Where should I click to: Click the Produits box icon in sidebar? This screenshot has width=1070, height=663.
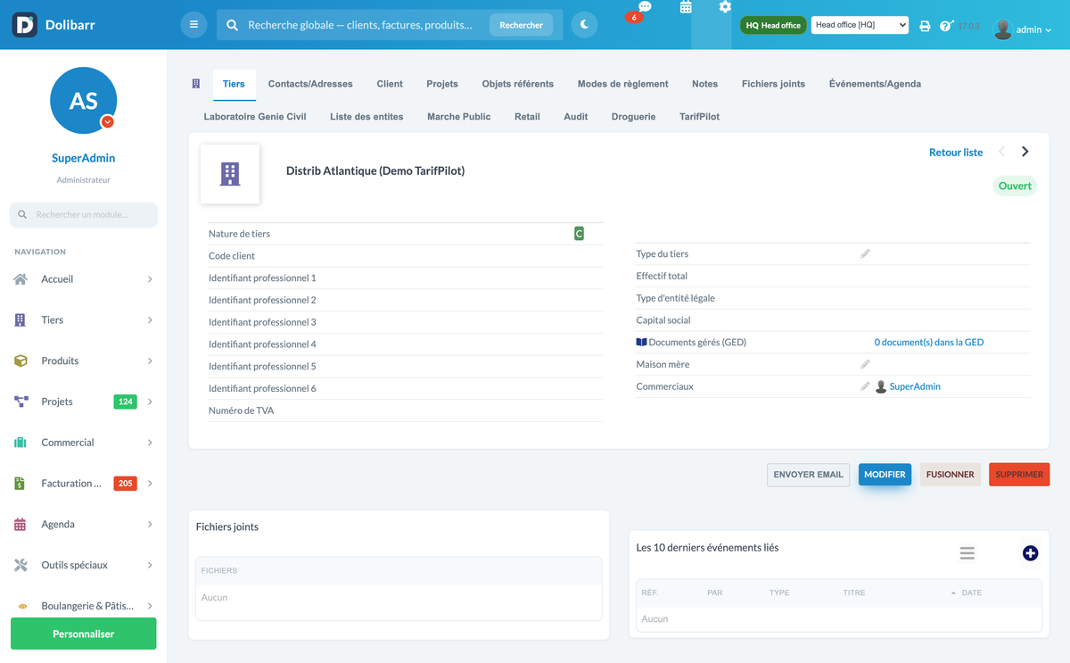coord(21,361)
